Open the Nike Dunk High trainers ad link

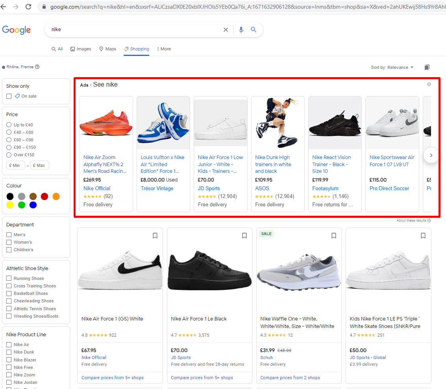click(273, 164)
